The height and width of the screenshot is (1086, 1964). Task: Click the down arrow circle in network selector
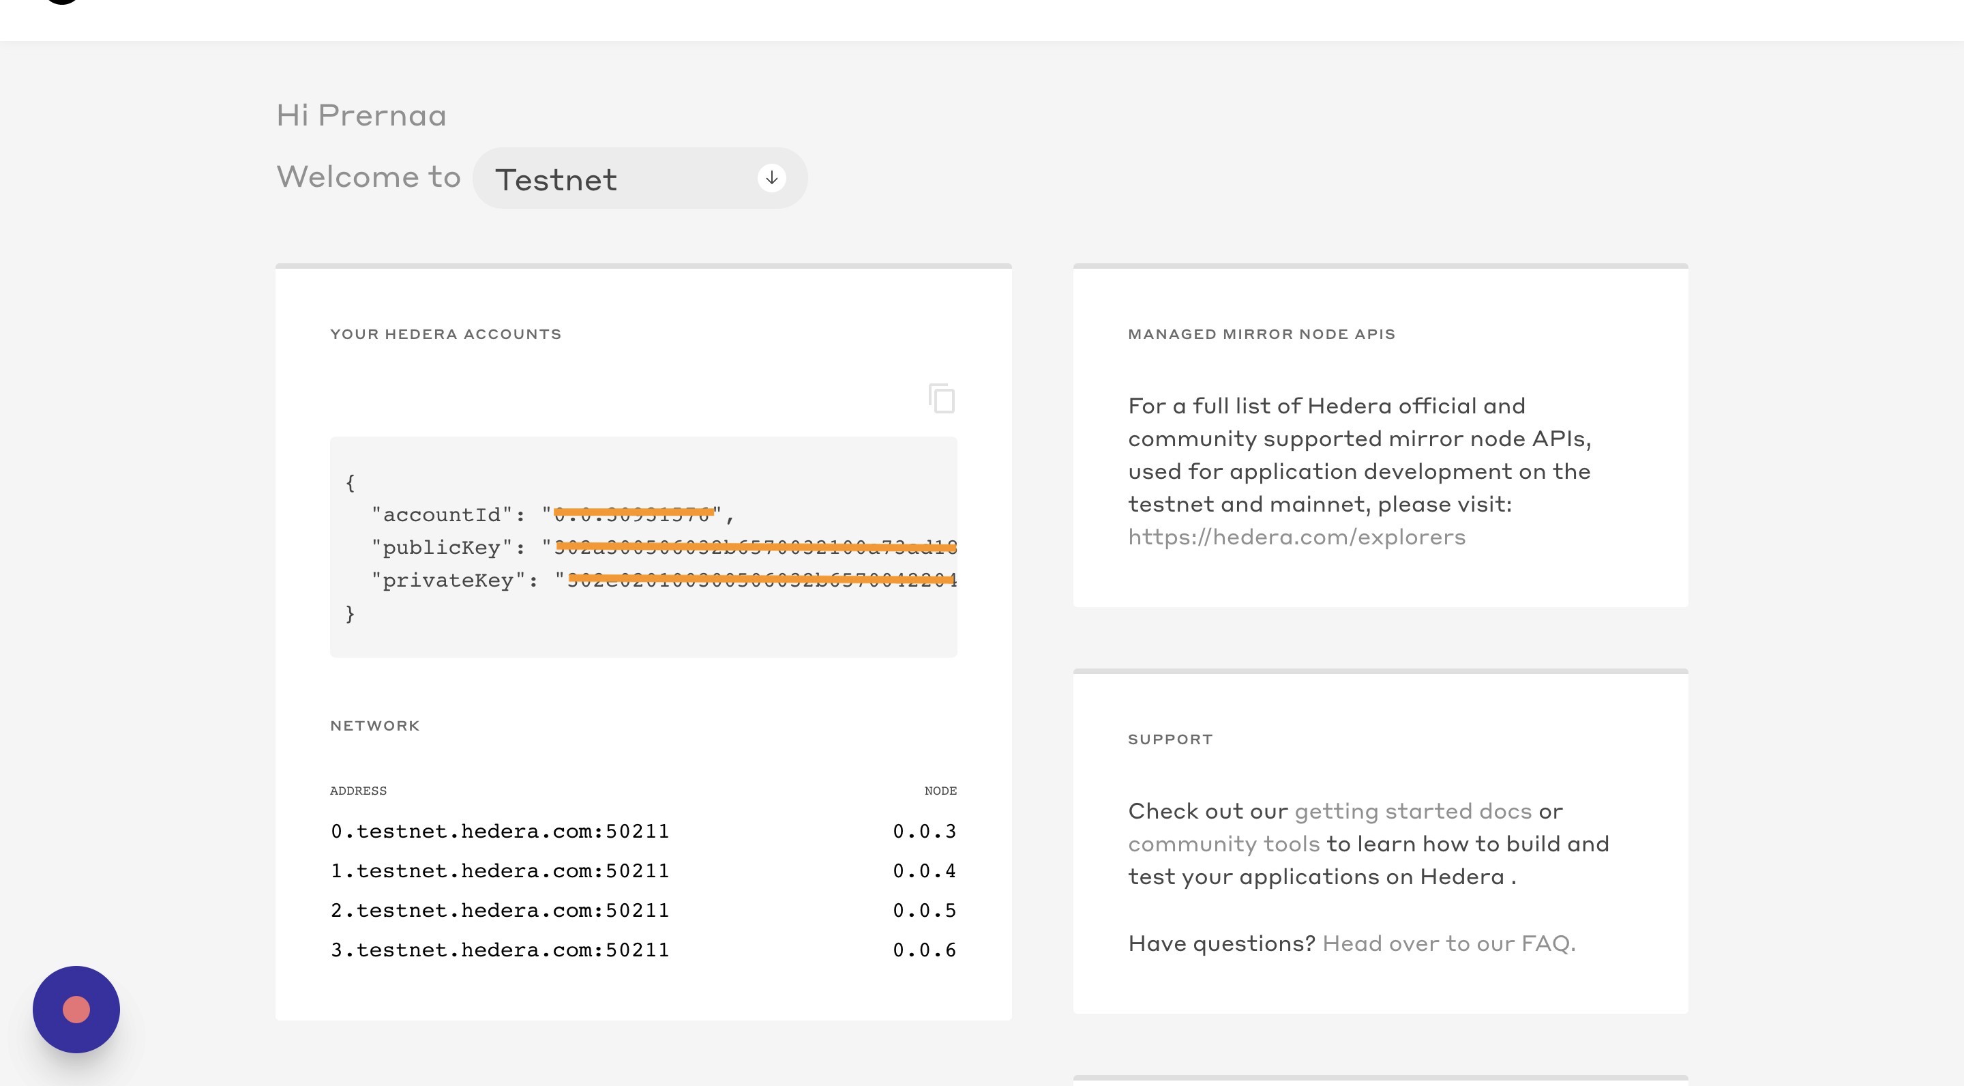(771, 177)
